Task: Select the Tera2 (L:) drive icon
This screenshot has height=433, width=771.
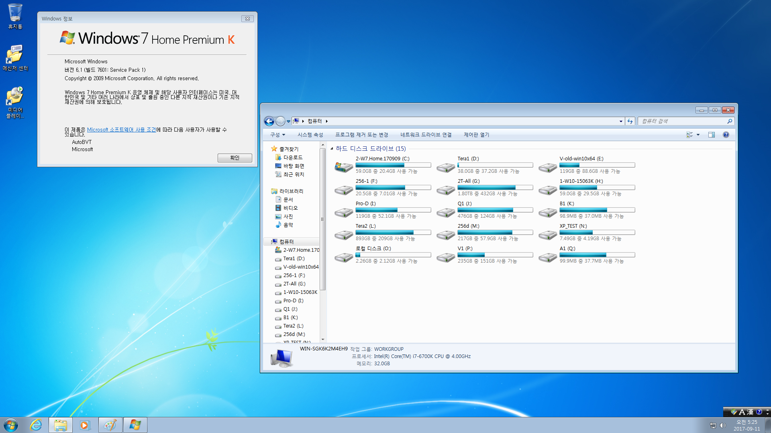Action: 344,234
